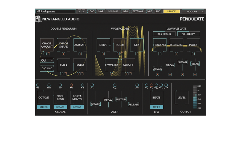
Task: Select the first ADSR envelope shape icon
Action: 92,86
